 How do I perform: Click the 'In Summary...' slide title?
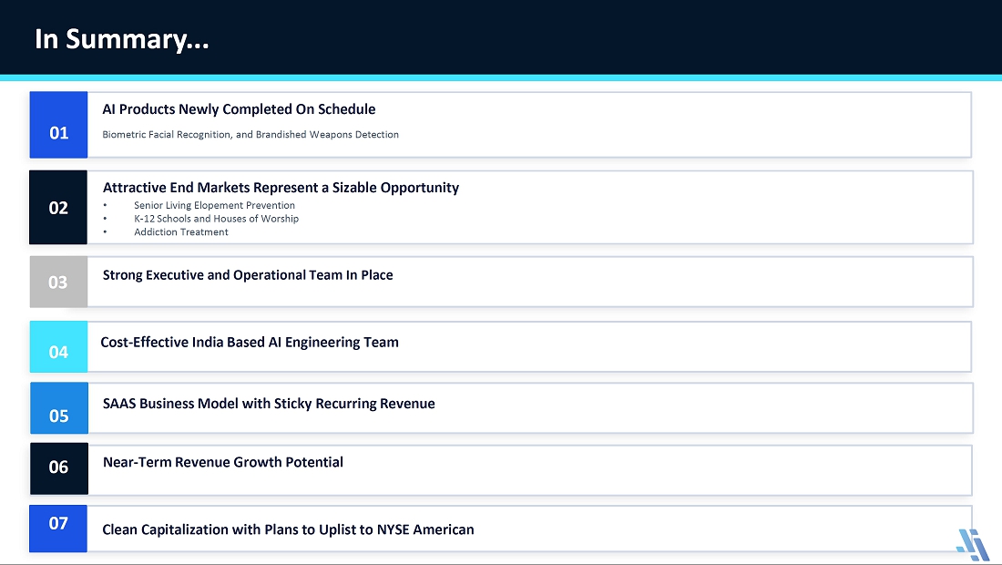pyautogui.click(x=121, y=39)
